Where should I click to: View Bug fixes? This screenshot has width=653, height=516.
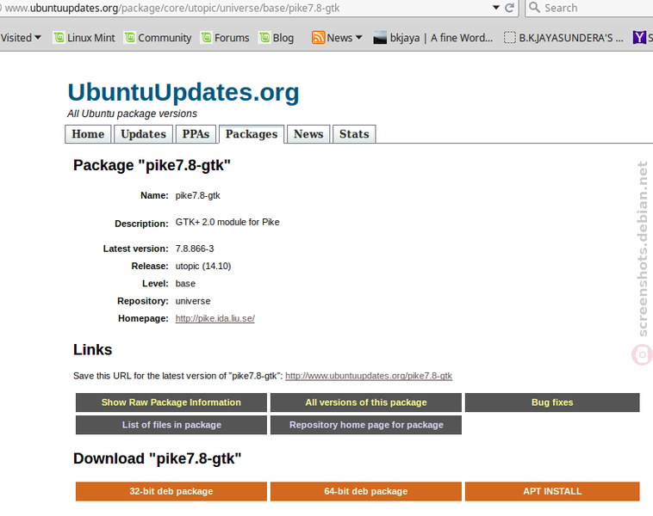[552, 402]
